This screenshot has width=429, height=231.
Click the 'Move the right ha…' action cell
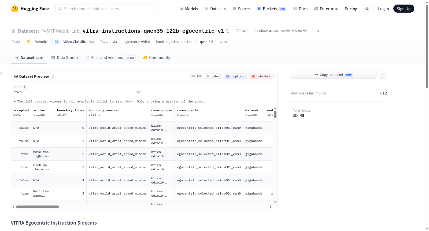(43, 154)
